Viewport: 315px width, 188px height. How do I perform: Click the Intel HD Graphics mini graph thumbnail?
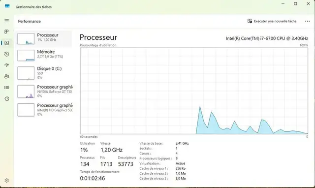(x=26, y=110)
